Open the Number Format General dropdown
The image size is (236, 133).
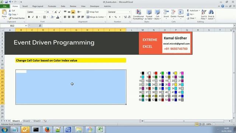pyautogui.click(x=129, y=12)
